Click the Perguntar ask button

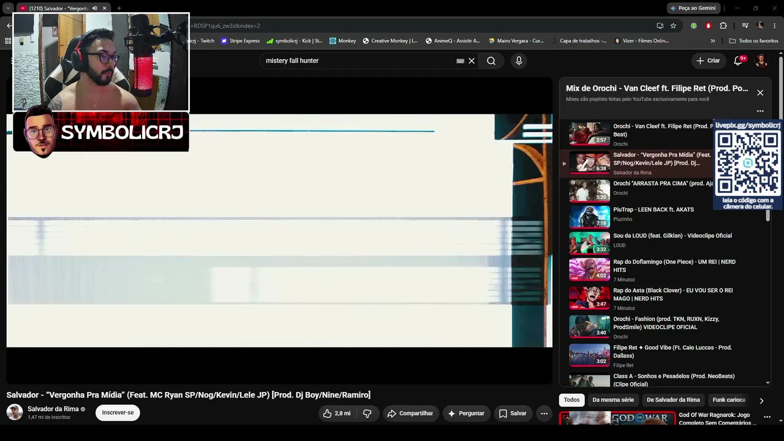tap(466, 413)
